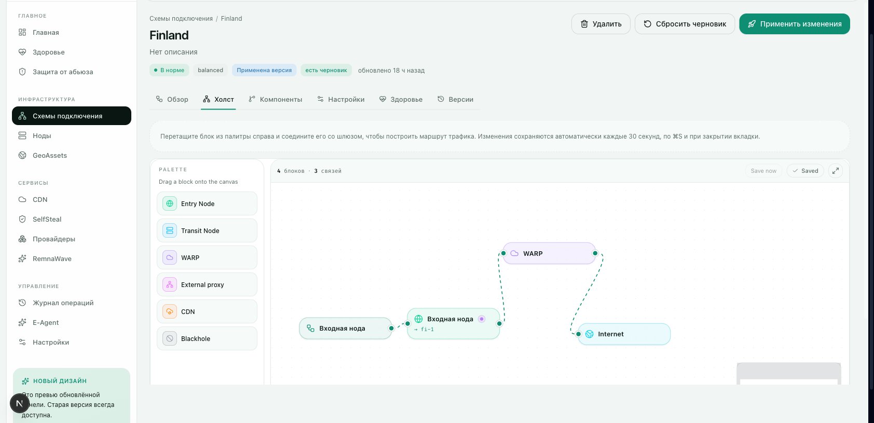
Task: Select the Входная нода fi-1 block
Action: coord(453,323)
